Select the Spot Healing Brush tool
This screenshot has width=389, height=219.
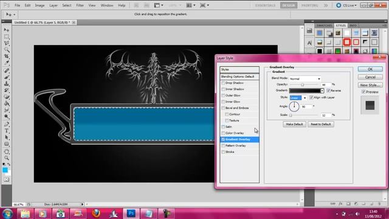click(x=7, y=71)
